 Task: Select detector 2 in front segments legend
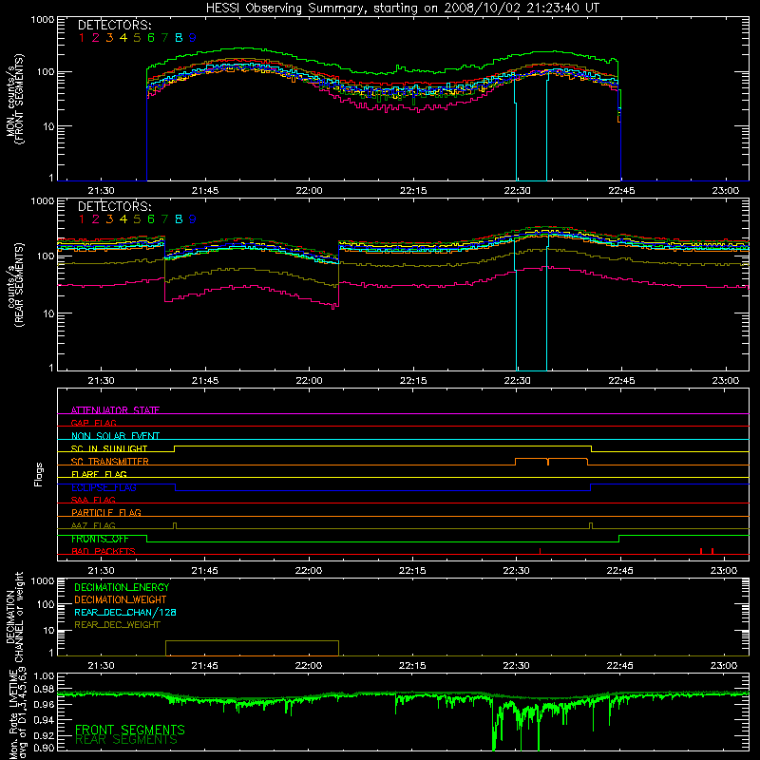[96, 38]
